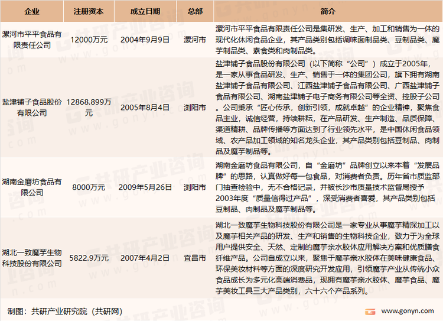This screenshot has height=321, width=443.
Task: Select the 漯河市平平食品有限责任公司 company cell
Action: [32, 40]
